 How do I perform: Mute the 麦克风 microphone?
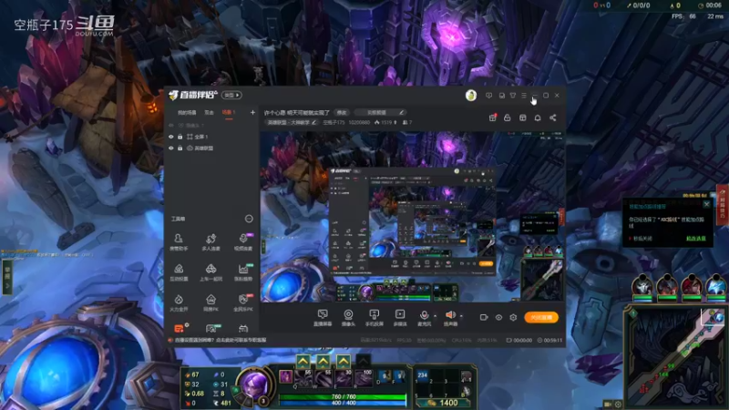[x=424, y=318]
